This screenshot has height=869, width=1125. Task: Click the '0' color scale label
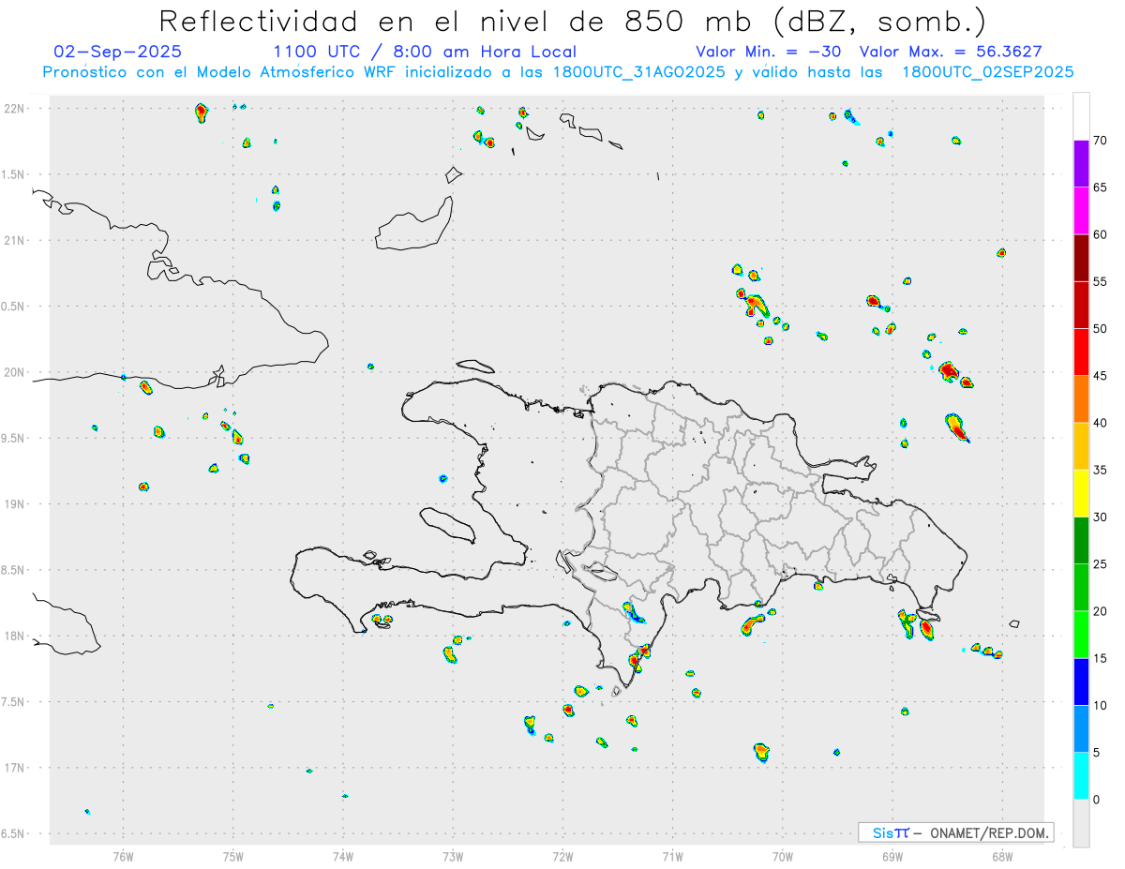tap(1096, 800)
